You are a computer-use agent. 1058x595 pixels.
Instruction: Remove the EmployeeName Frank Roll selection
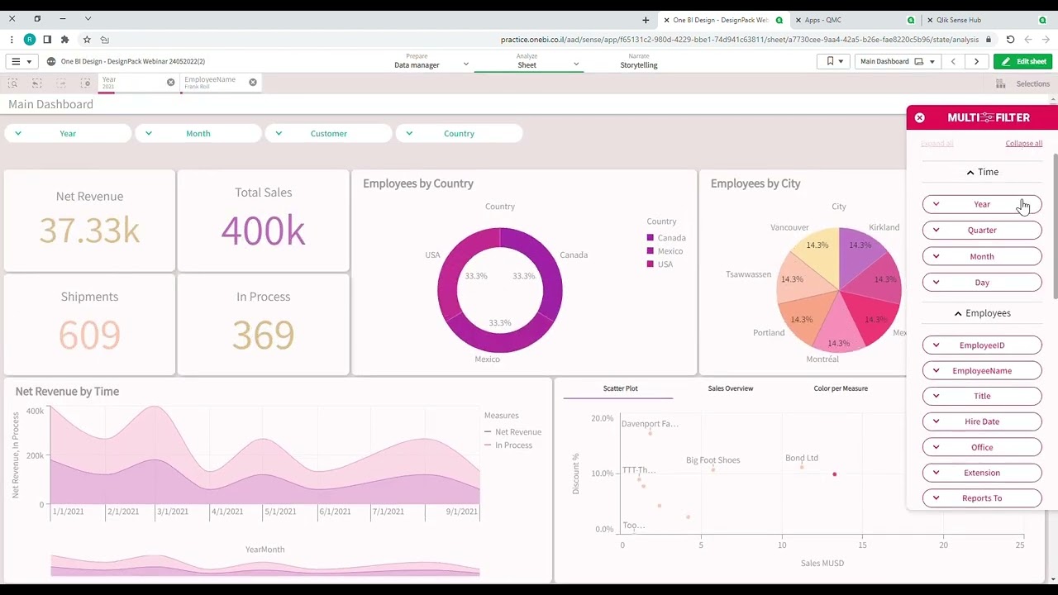[253, 82]
